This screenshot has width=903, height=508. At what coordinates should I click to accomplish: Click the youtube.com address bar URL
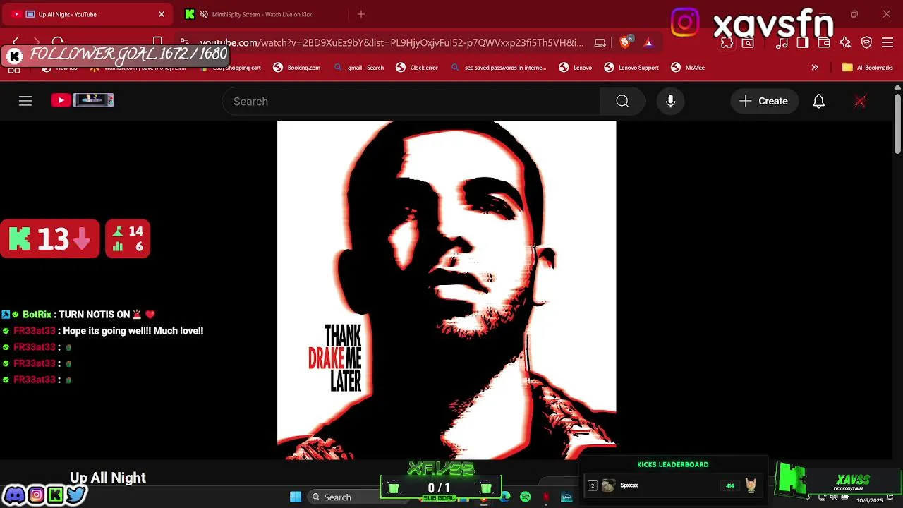pyautogui.click(x=392, y=42)
